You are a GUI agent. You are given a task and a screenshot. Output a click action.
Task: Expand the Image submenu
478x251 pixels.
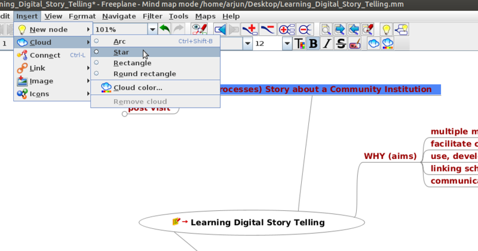pyautogui.click(x=53, y=81)
